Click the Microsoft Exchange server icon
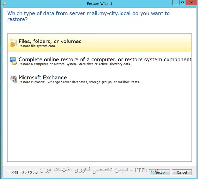 pos(14,79)
